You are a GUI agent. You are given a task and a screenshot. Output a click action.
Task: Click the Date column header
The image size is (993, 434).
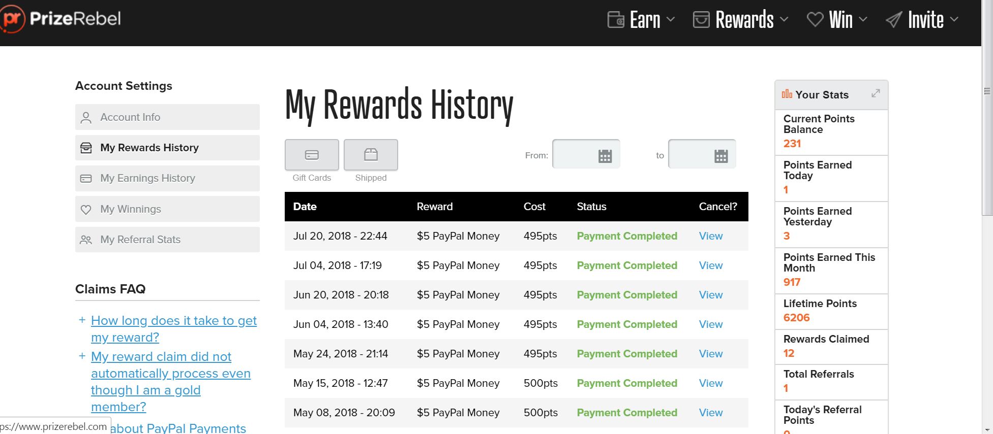click(305, 207)
